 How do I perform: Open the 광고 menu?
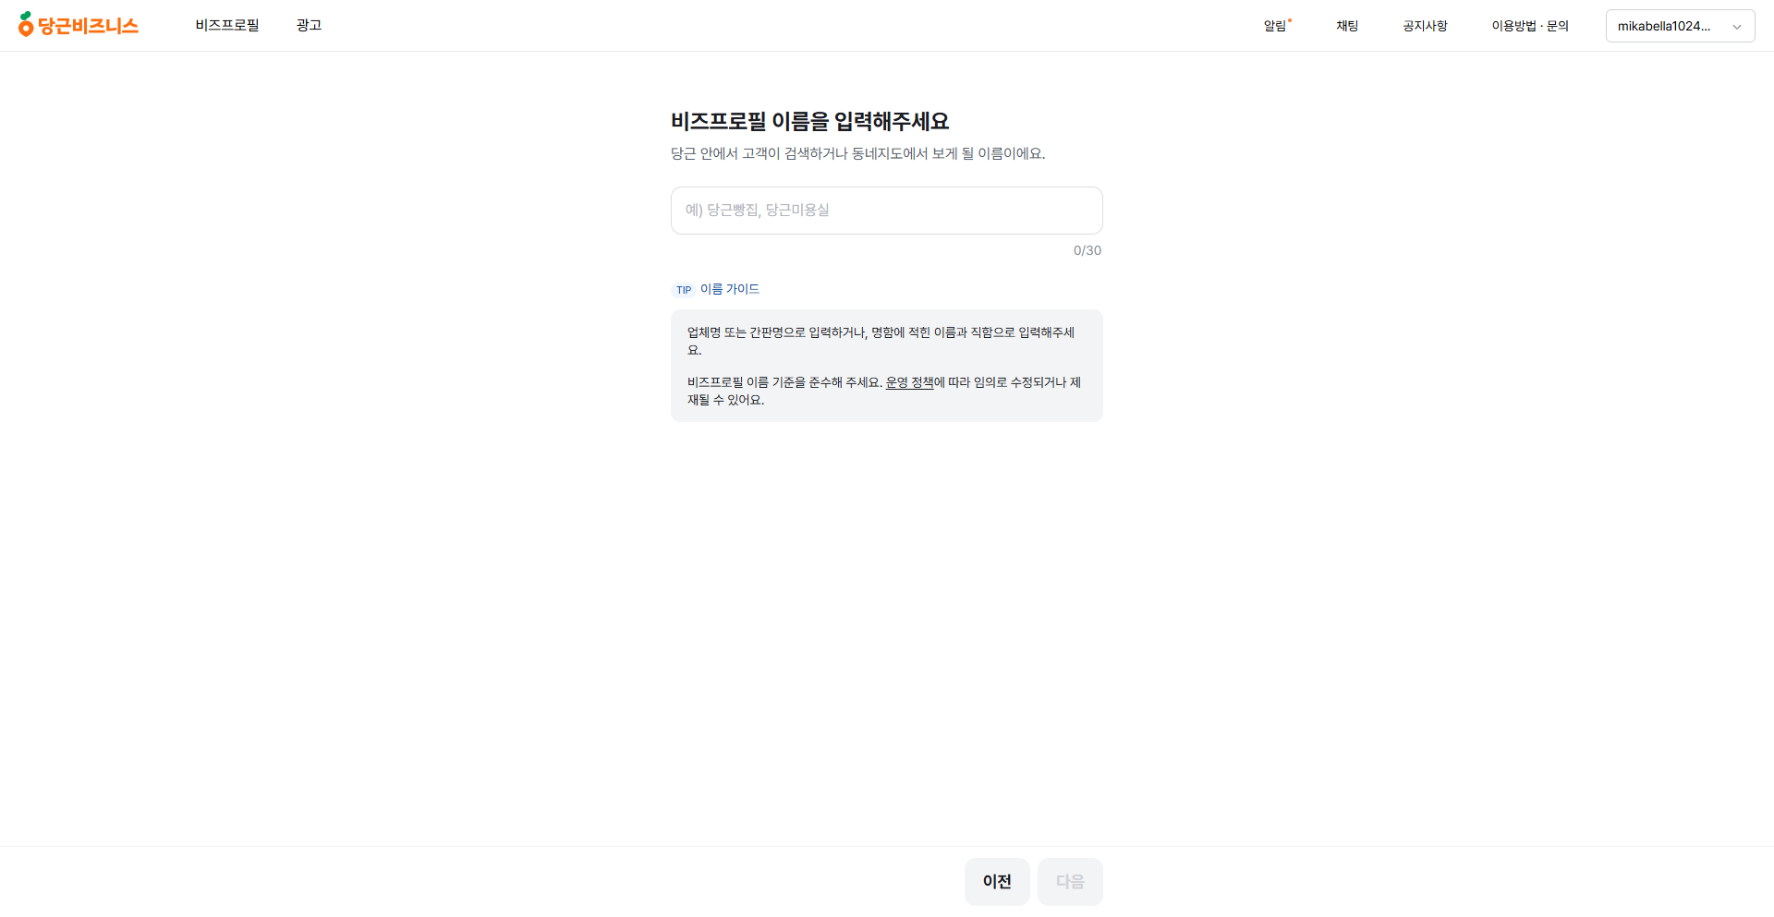(309, 25)
